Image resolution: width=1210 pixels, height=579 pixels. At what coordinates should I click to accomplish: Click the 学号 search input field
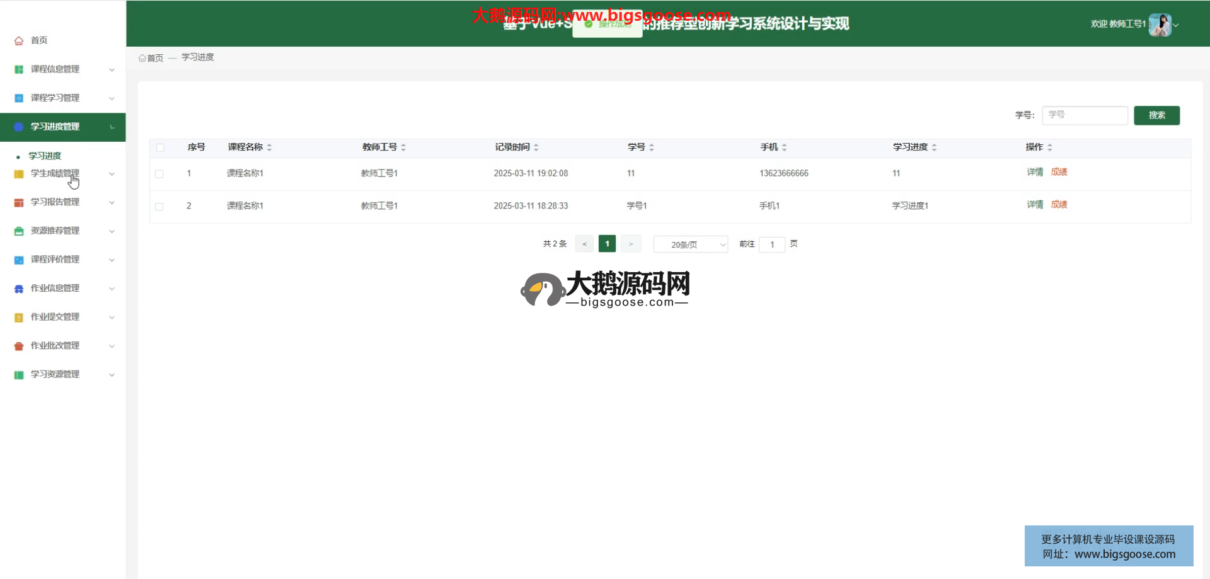[1085, 115]
